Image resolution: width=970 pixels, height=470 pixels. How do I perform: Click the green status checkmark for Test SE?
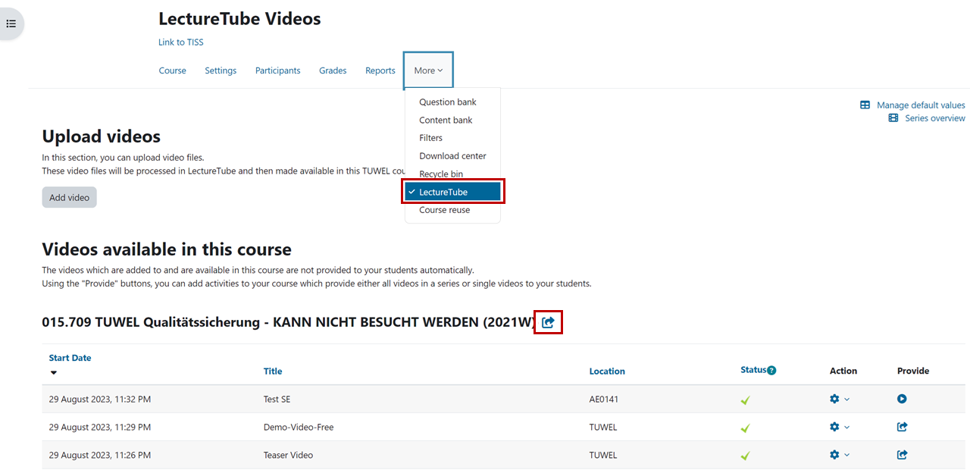tap(745, 400)
